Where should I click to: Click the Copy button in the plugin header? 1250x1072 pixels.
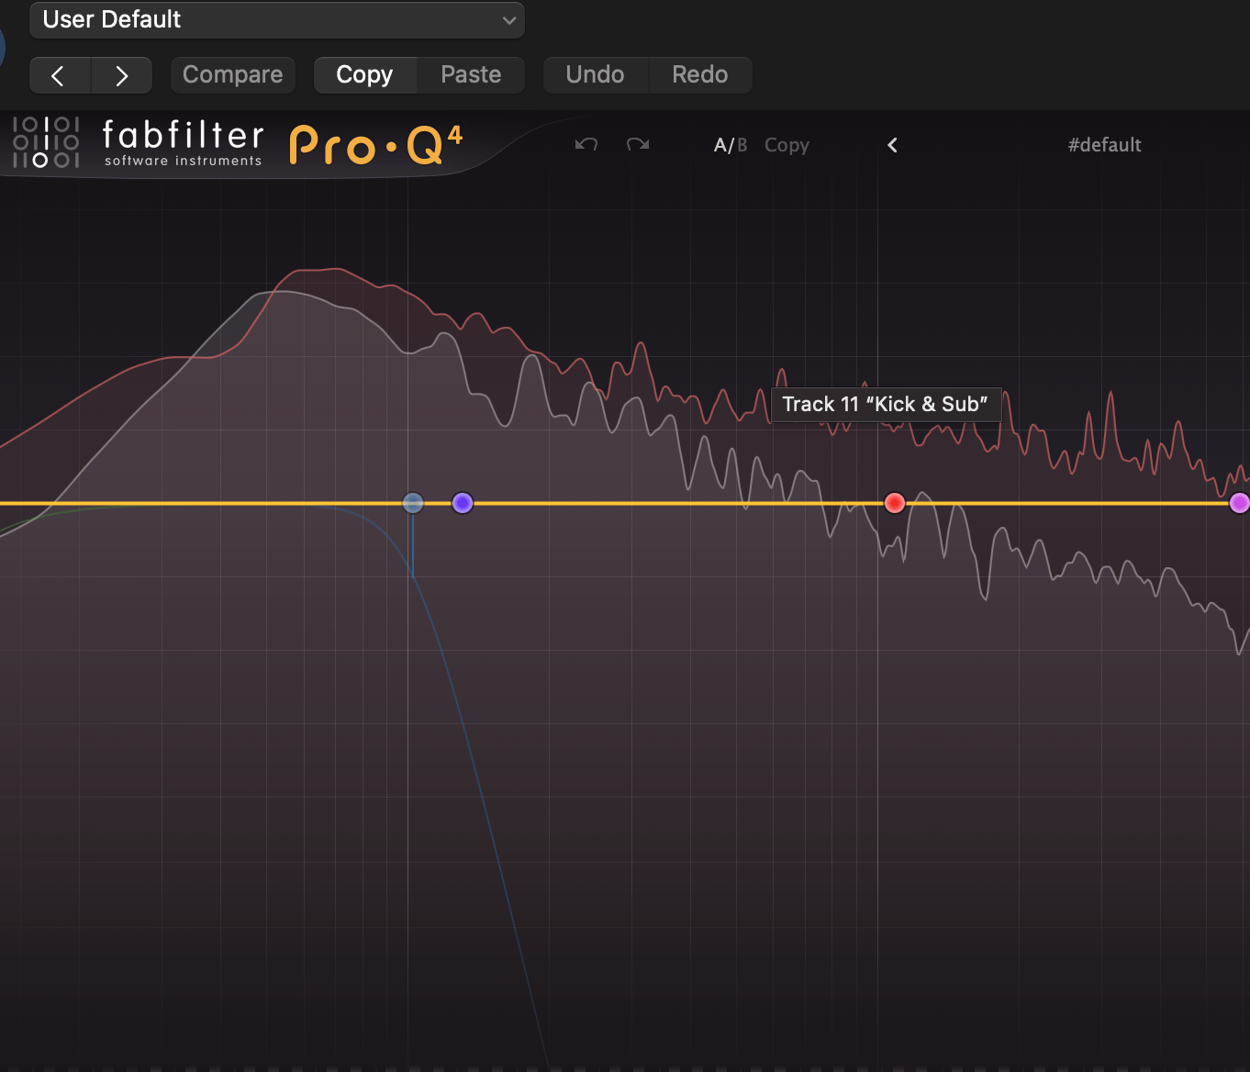(x=365, y=75)
